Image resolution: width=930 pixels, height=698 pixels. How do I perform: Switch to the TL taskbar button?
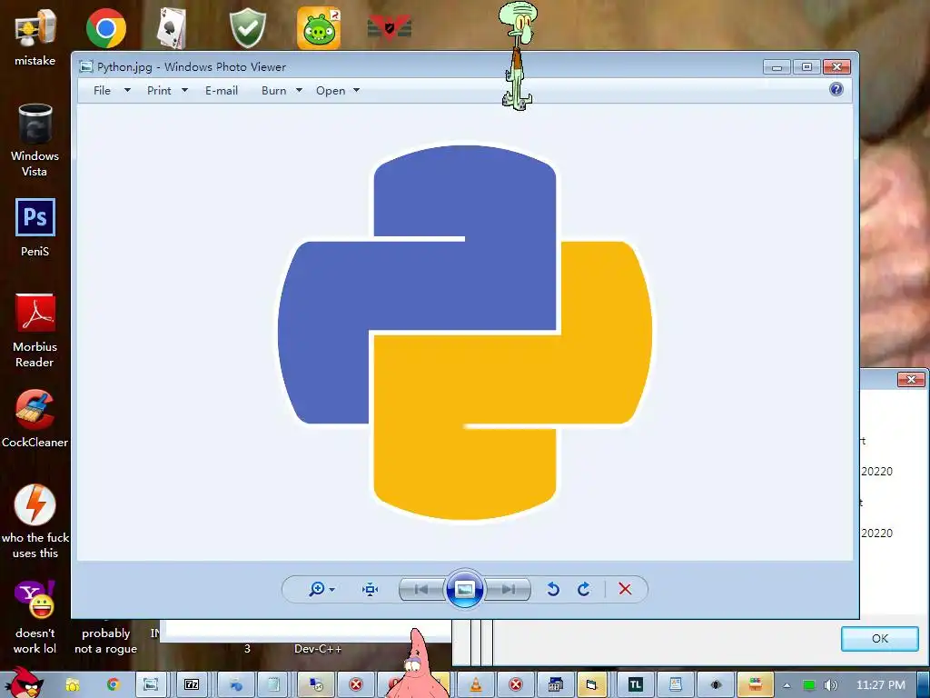click(x=636, y=685)
